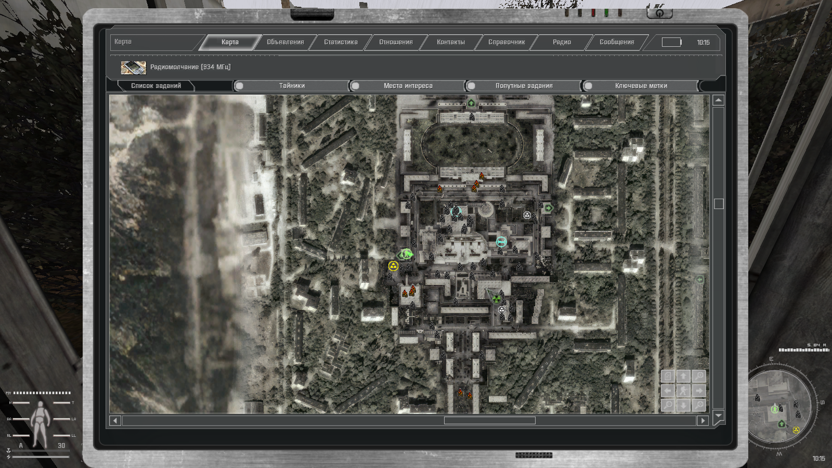Toggle the Ключевые метки filter

click(641, 86)
